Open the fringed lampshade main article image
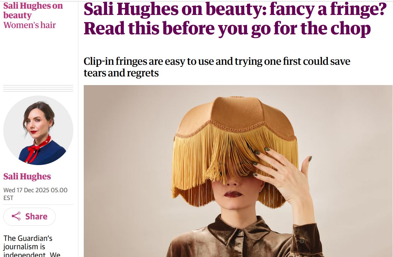The height and width of the screenshot is (257, 393). point(238,171)
